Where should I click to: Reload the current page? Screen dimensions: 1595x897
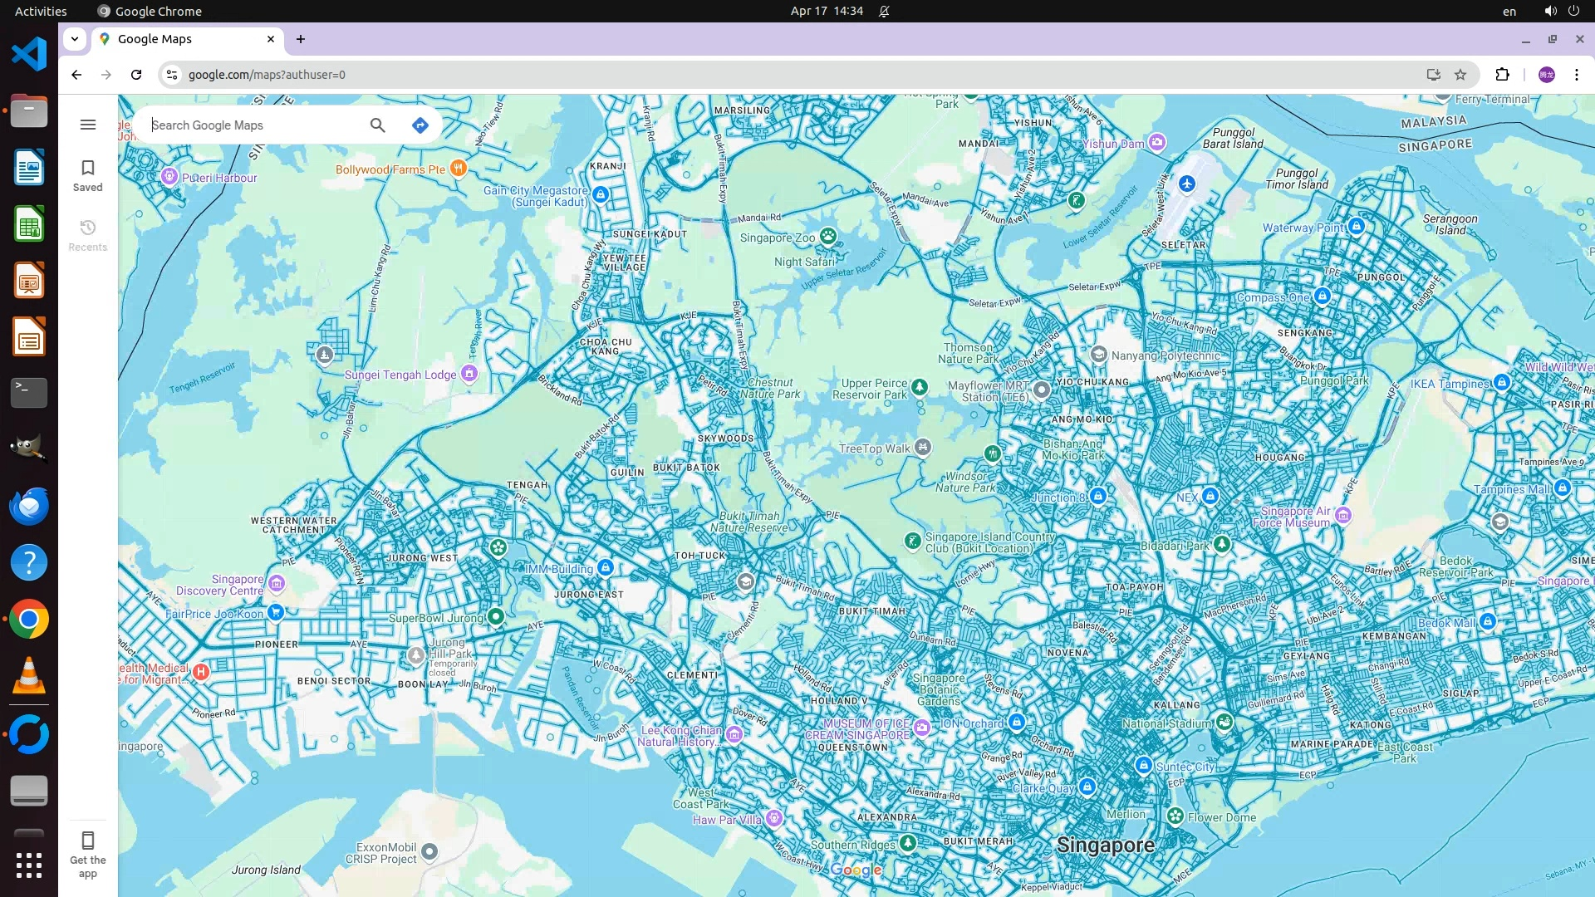(136, 75)
